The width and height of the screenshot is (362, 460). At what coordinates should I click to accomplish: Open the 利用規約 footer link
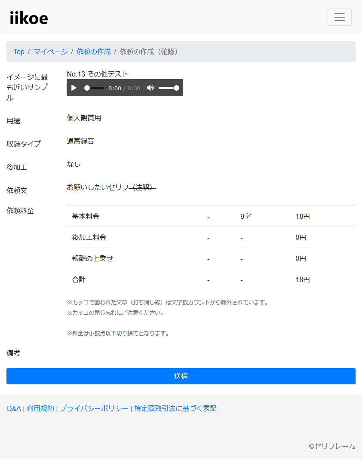[x=40, y=408]
